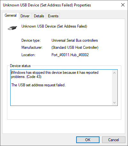The width and height of the screenshot is (128, 146).
Task: Switch to the Driver tab
Action: pos(25,16)
